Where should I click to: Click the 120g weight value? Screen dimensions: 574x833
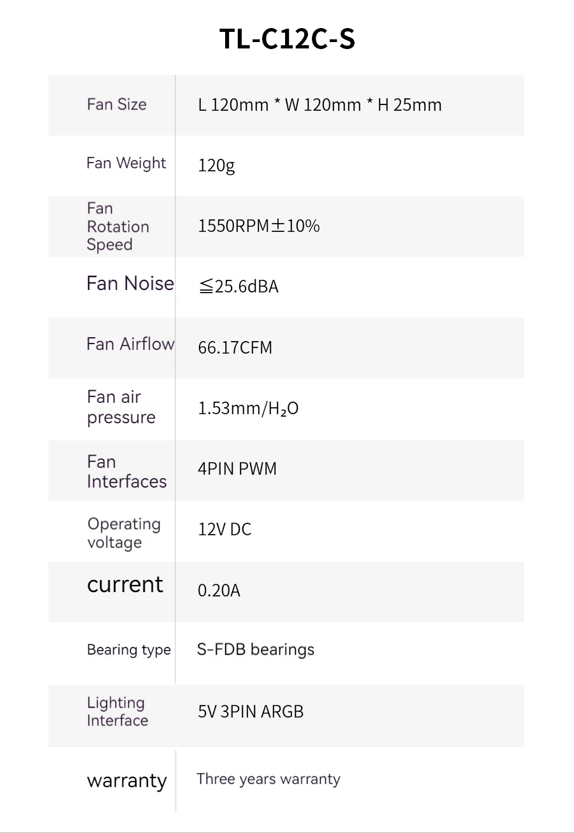click(216, 166)
